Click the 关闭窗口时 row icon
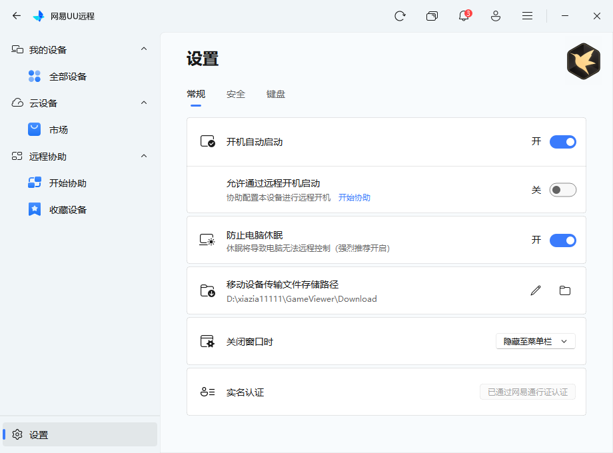Image resolution: width=613 pixels, height=453 pixels. click(x=207, y=341)
